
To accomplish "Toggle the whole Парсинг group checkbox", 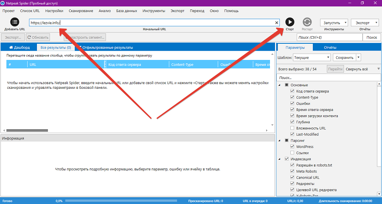I will click(286, 140).
